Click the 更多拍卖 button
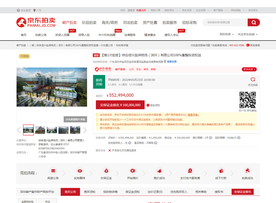This screenshot has width=276, height=203. coord(249,69)
